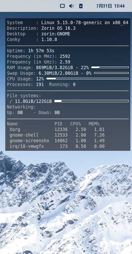Image resolution: width=132 pixels, height=254 pixels.
Task: Click the 'Name' column header
Action: [x=12, y=124]
